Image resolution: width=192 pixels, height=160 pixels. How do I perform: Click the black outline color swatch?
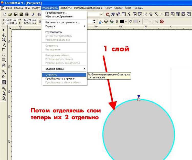(x=122, y=22)
